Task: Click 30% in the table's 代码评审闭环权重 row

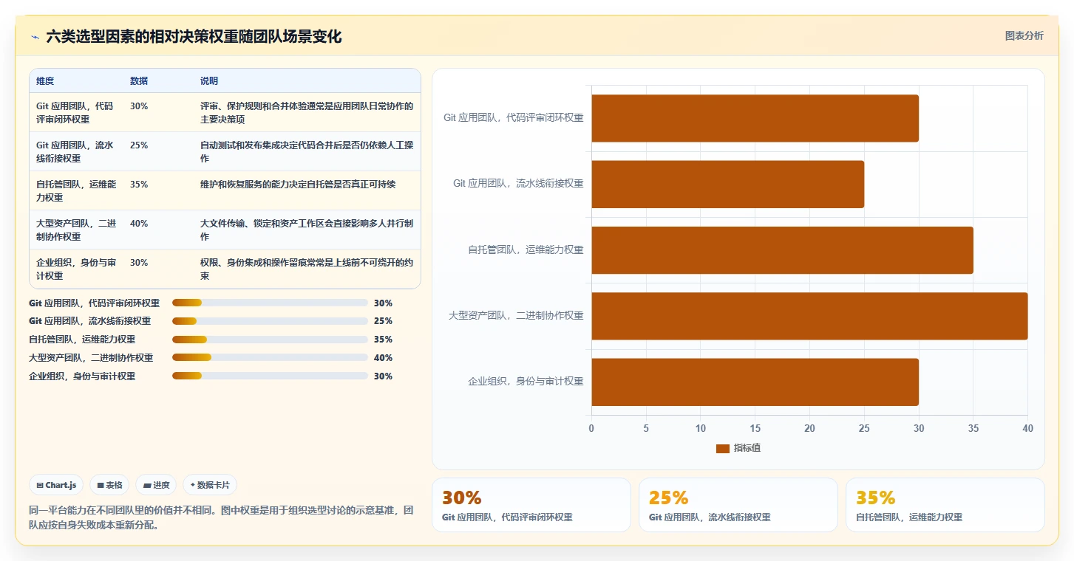Action: click(139, 106)
